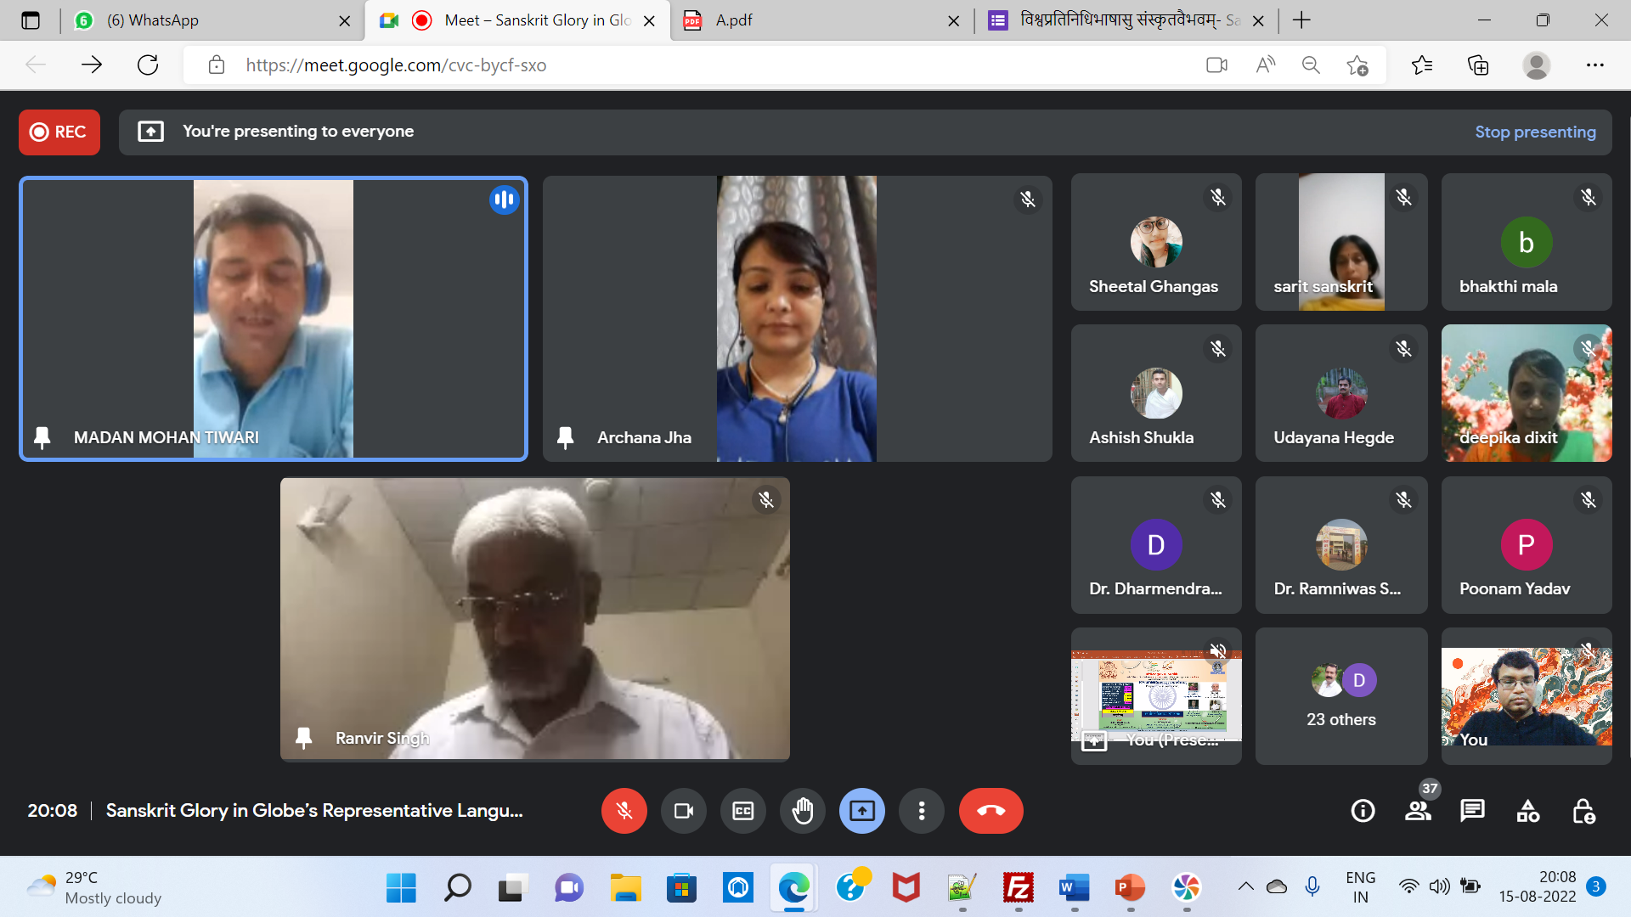
Task: Unpin Ranvir Singh's video tile
Action: (x=303, y=738)
